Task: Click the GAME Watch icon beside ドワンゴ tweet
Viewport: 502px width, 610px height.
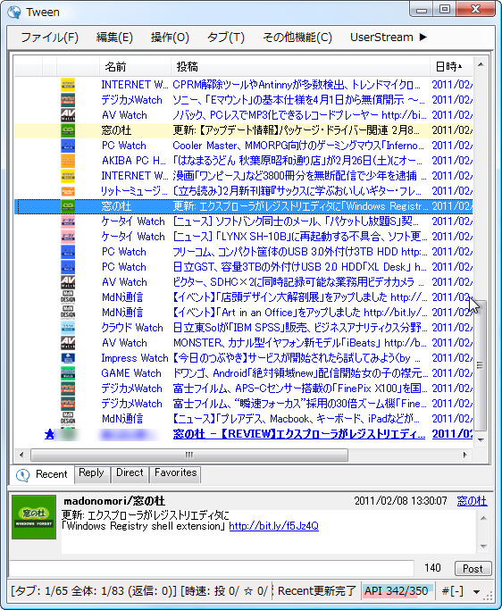Action: point(68,372)
